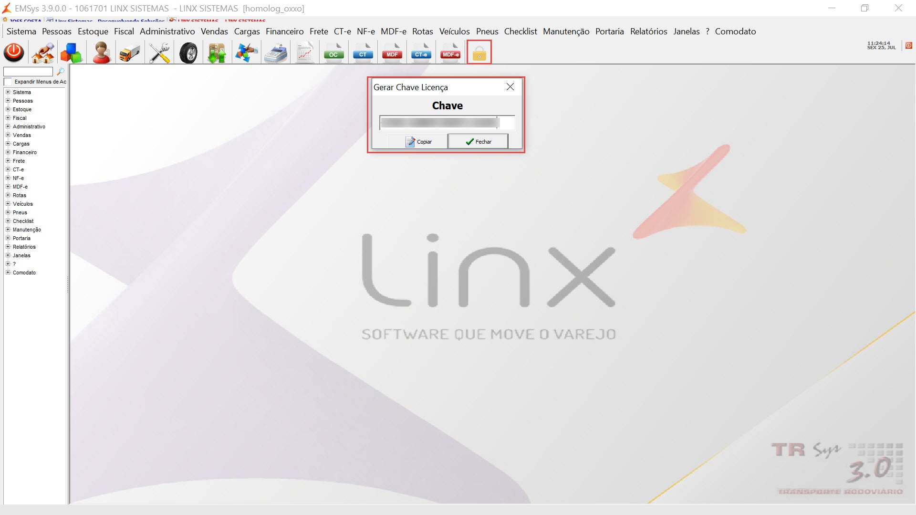916x515 pixels.
Task: Open the wrench and screwdriver toolbar icon
Action: pos(159,53)
